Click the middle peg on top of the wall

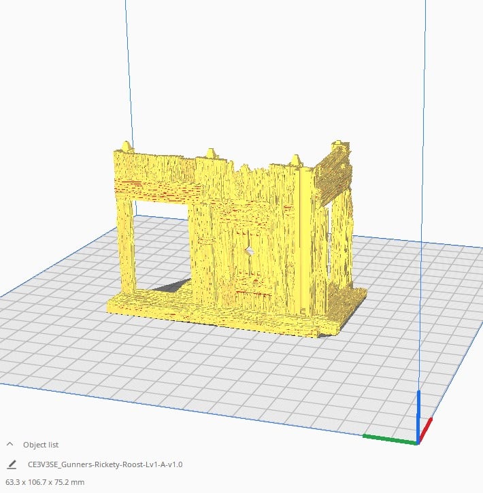210,154
